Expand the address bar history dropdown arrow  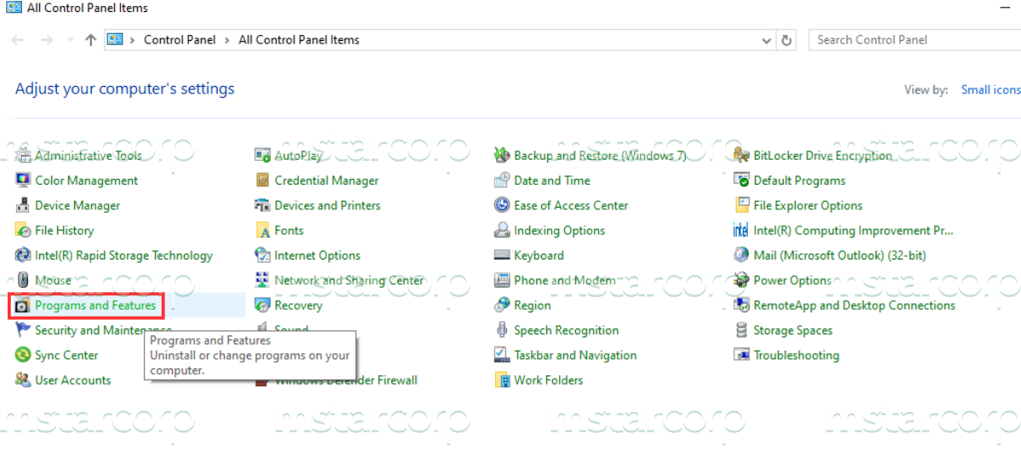[767, 40]
